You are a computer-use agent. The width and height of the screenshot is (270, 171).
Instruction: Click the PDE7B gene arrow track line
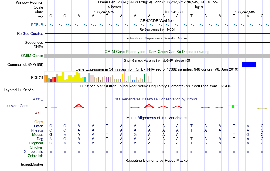(x=157, y=25)
